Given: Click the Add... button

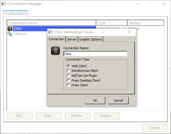Looking at the screenshot, I should click(x=20, y=116).
